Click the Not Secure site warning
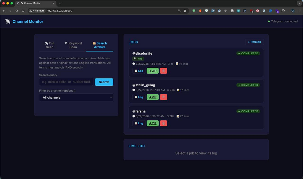Screen dimensions: 303x179 click(37, 11)
